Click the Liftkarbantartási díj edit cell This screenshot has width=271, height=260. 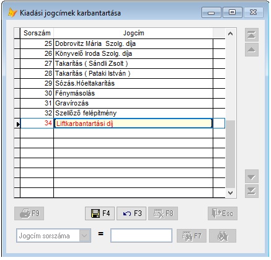(x=133, y=123)
